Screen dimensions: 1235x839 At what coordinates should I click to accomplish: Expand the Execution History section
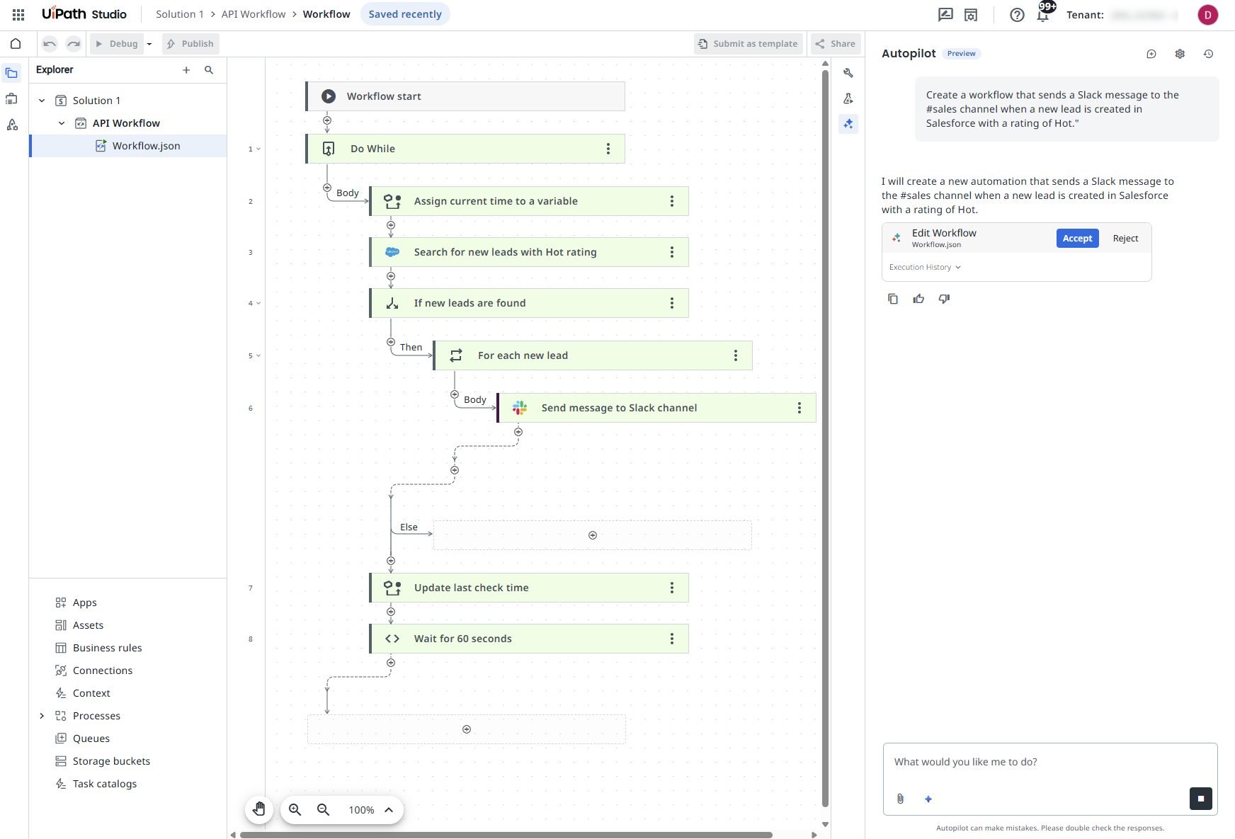[x=925, y=267]
